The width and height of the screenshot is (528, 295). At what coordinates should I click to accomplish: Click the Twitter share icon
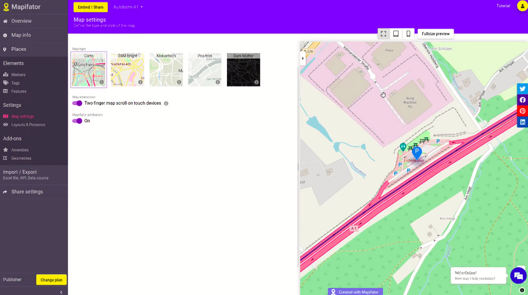click(x=522, y=89)
